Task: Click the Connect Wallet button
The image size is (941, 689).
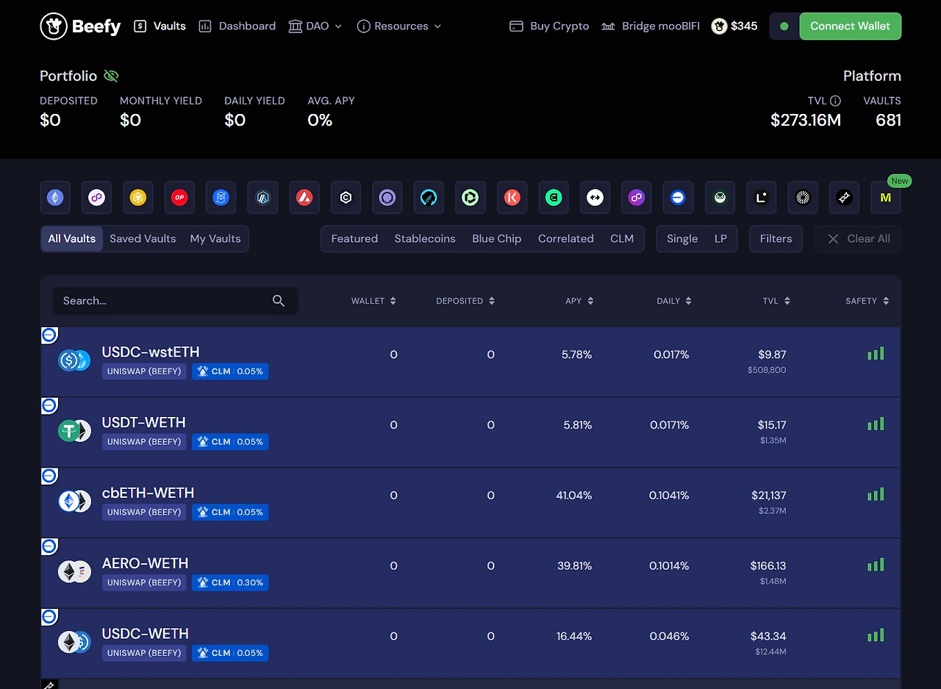Action: (850, 26)
